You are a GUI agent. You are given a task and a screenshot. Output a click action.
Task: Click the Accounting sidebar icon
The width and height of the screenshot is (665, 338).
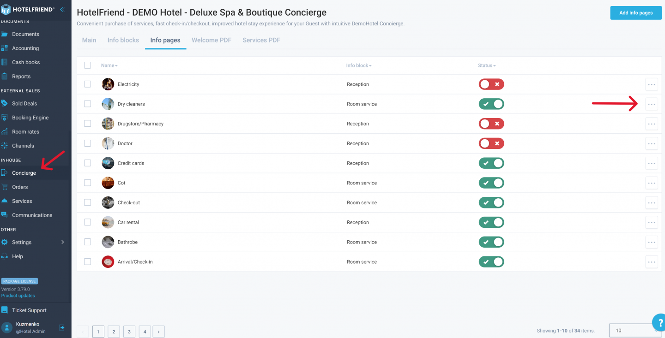coord(5,48)
